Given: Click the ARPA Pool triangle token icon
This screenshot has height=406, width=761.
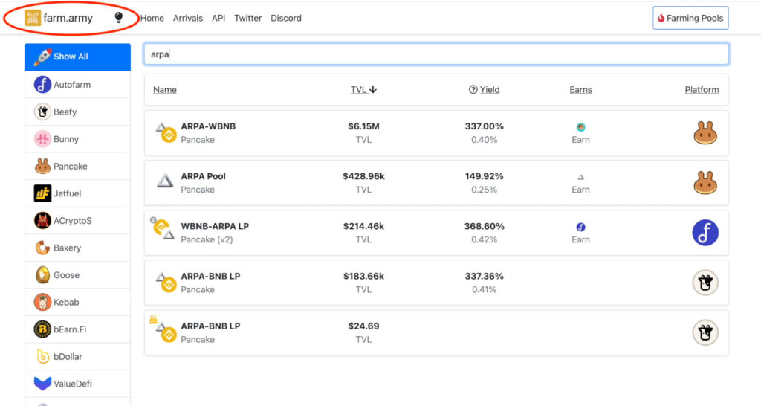Looking at the screenshot, I should pyautogui.click(x=165, y=181).
